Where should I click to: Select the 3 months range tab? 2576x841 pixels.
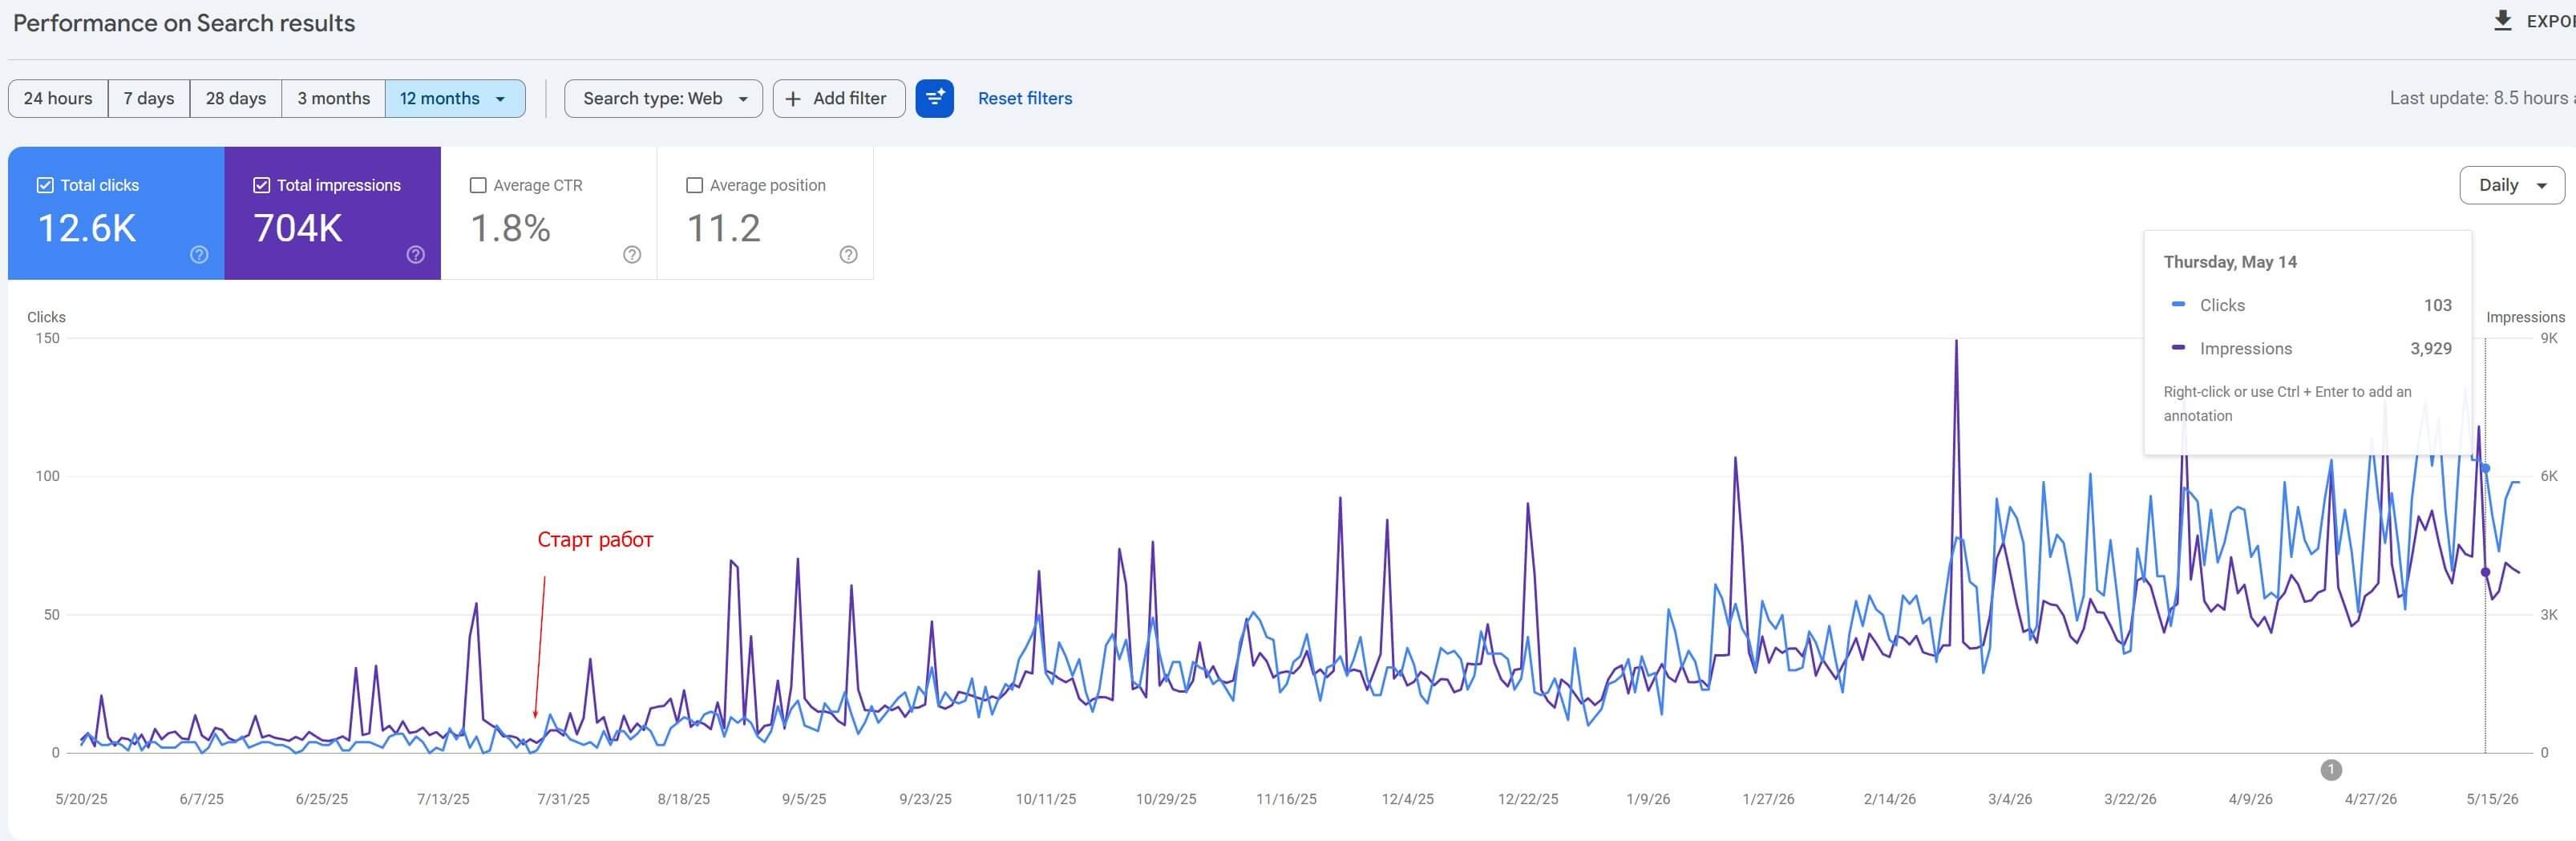tap(334, 98)
